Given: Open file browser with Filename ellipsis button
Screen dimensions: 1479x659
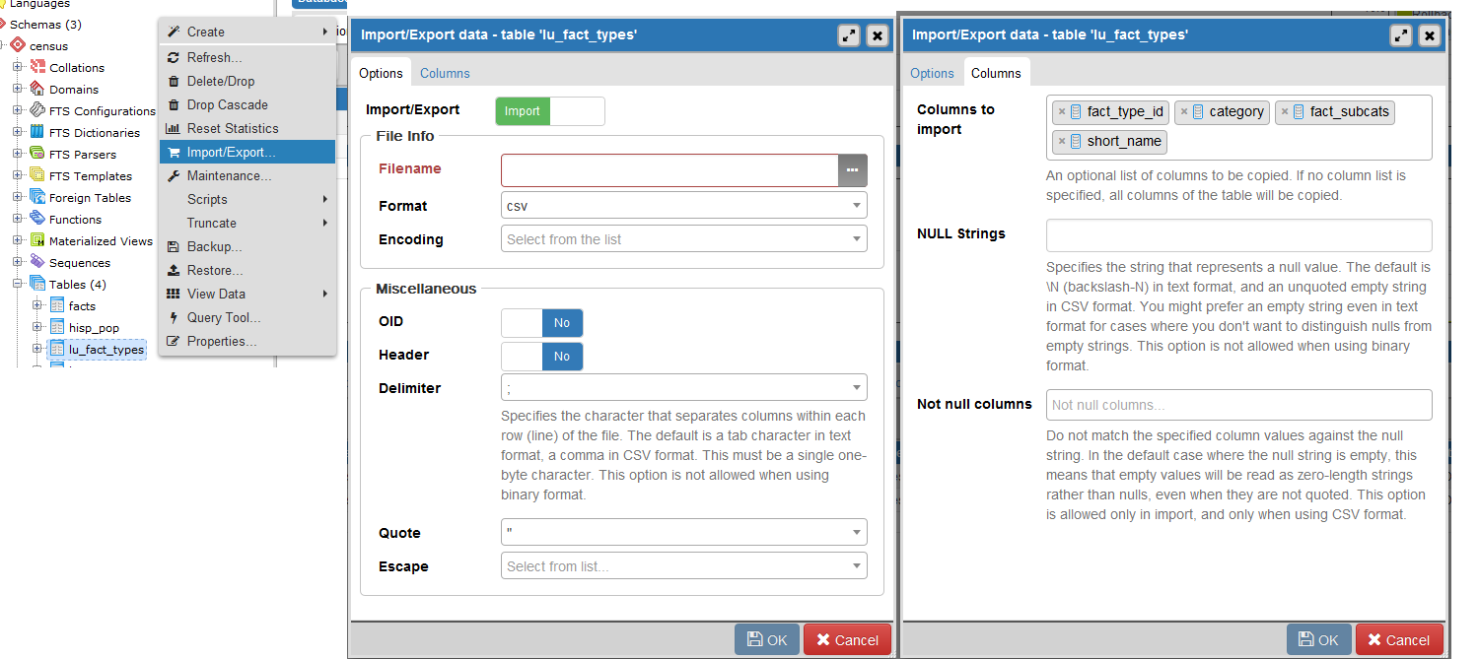Looking at the screenshot, I should coord(853,170).
